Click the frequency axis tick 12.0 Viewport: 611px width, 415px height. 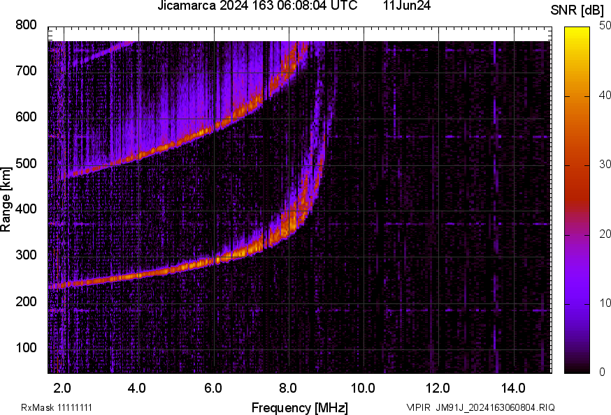438,388
